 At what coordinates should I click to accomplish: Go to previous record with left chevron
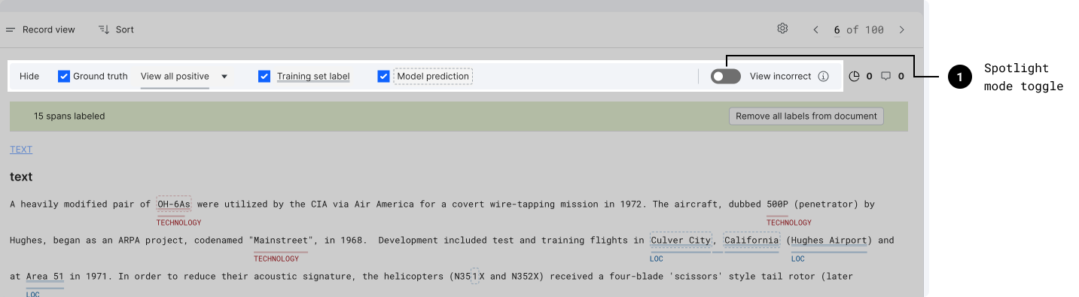[815, 29]
